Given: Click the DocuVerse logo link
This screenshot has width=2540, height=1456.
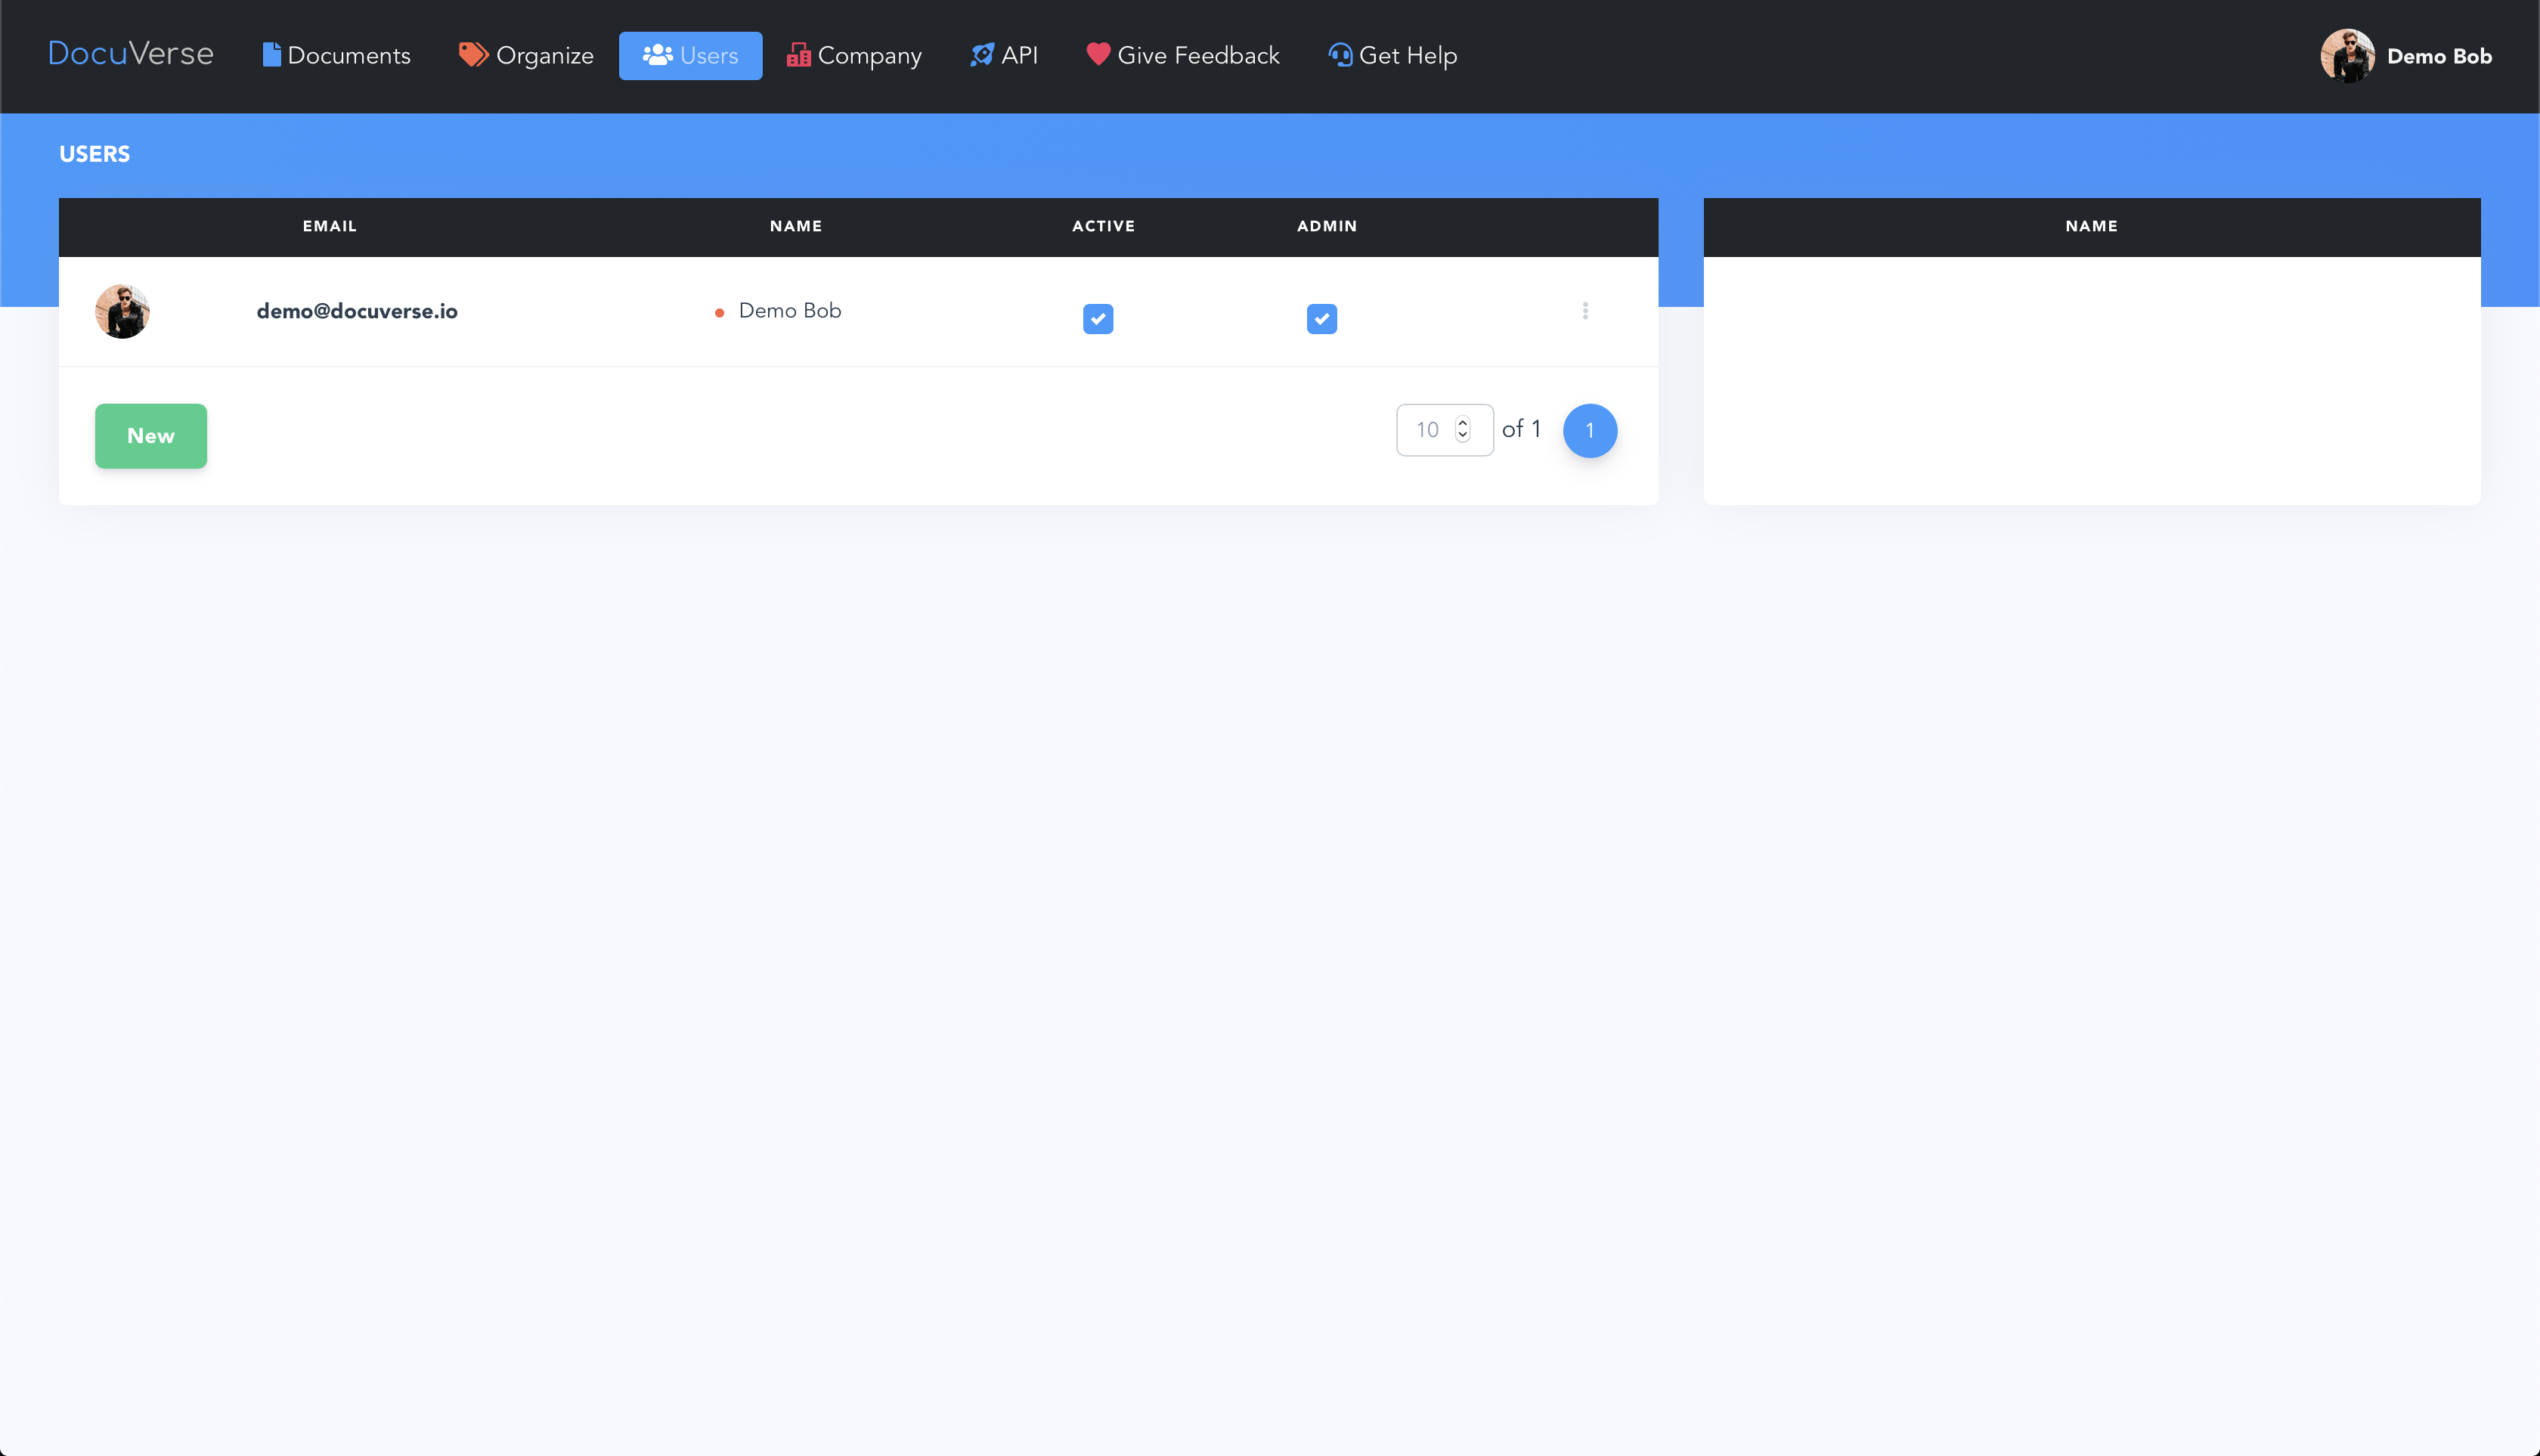Looking at the screenshot, I should 131,53.
